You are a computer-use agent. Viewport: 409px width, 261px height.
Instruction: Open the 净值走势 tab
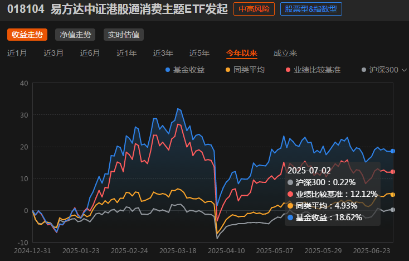pyautogui.click(x=75, y=35)
